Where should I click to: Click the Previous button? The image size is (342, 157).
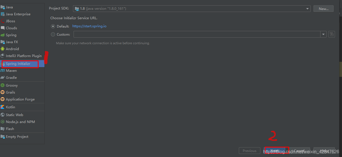(249, 151)
